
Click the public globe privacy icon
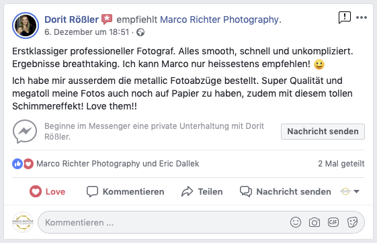click(140, 32)
